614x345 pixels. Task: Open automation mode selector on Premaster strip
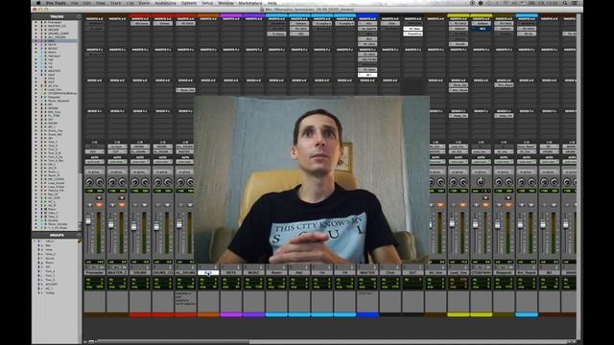click(95, 162)
